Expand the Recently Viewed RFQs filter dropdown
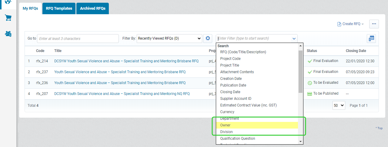Screen dimensions: 388x147 tap(169, 38)
